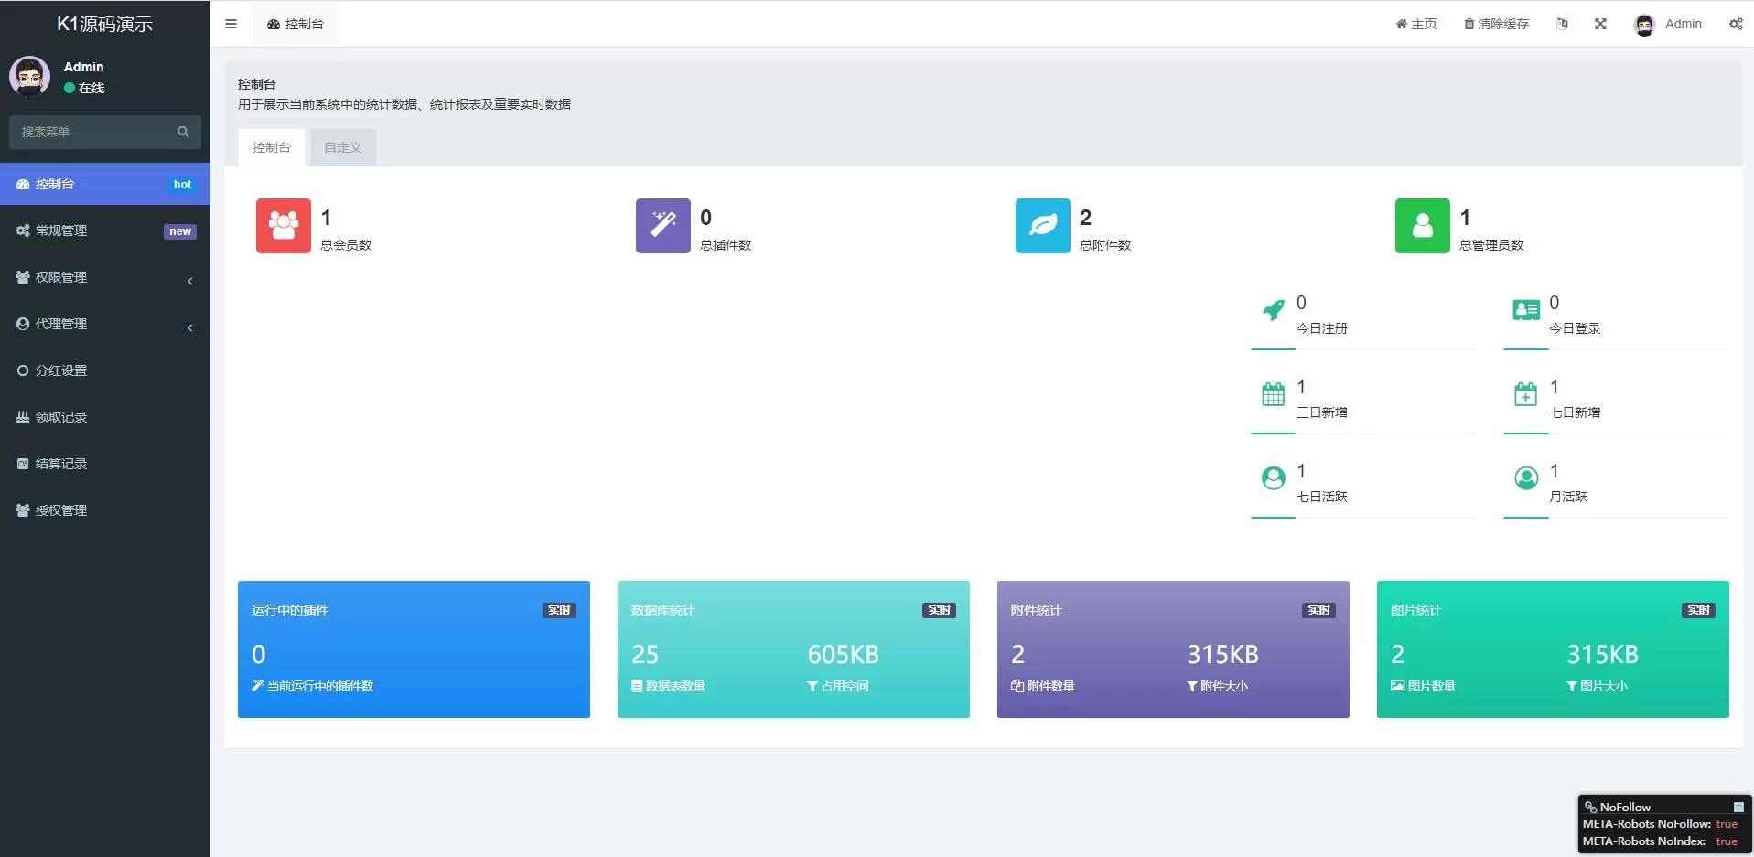Select 控制台 in the sidebar menu
Screen dimensions: 1754x857
pyautogui.click(x=105, y=184)
